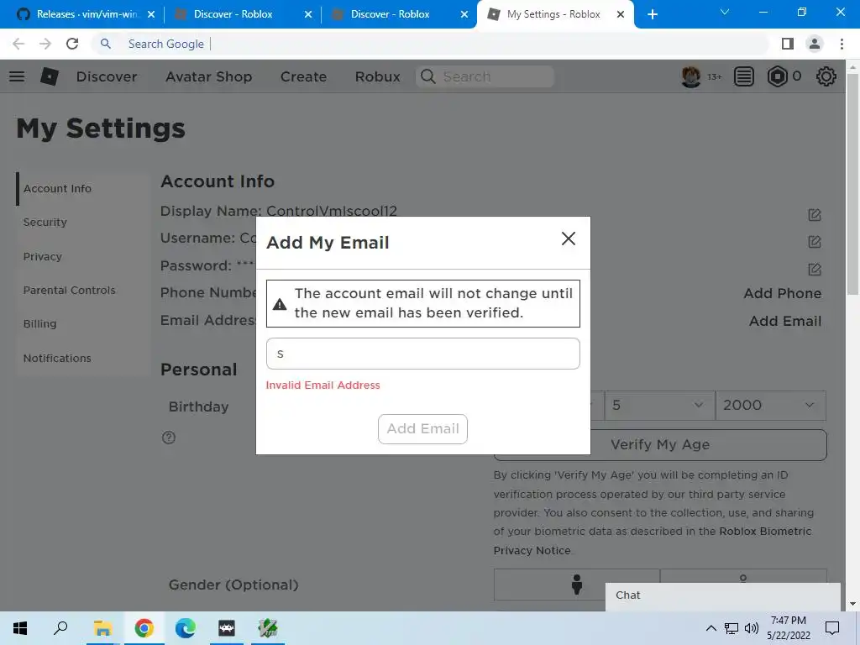Open Windows taskbar search
860x645 pixels.
(60, 628)
